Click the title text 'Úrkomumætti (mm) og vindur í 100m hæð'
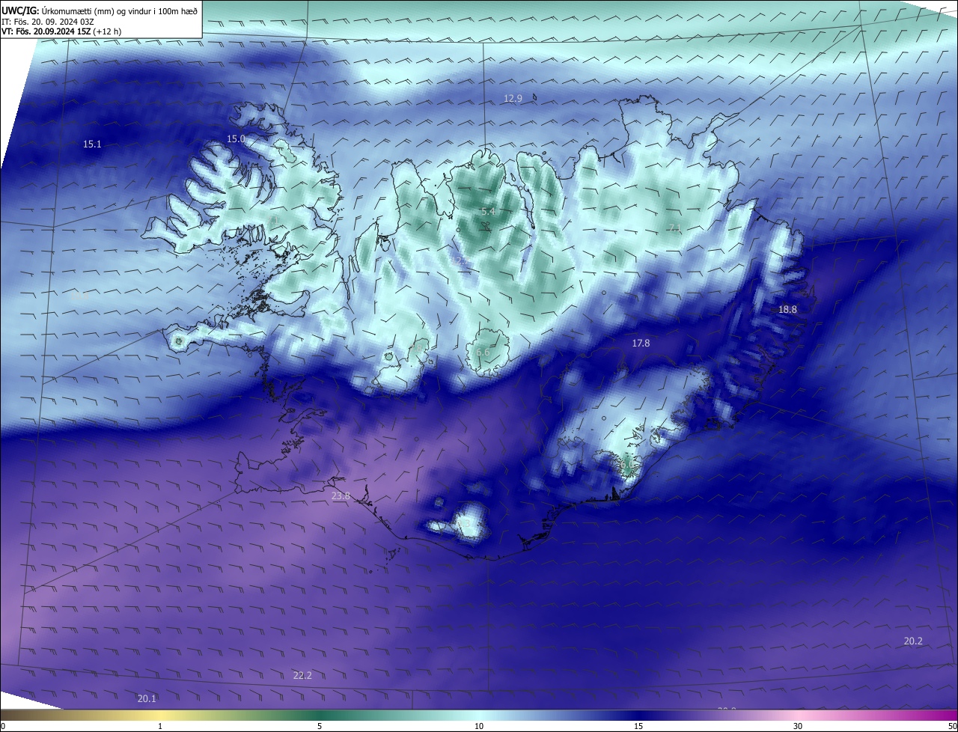The image size is (958, 732). [x=120, y=10]
